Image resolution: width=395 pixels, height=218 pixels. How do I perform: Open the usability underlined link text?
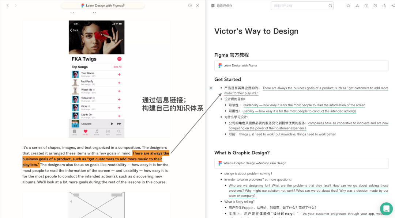click(299, 111)
